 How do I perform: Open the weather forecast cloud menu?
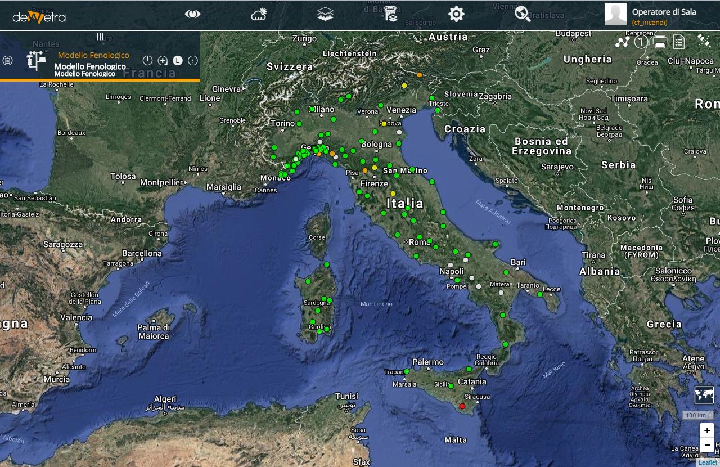[259, 15]
